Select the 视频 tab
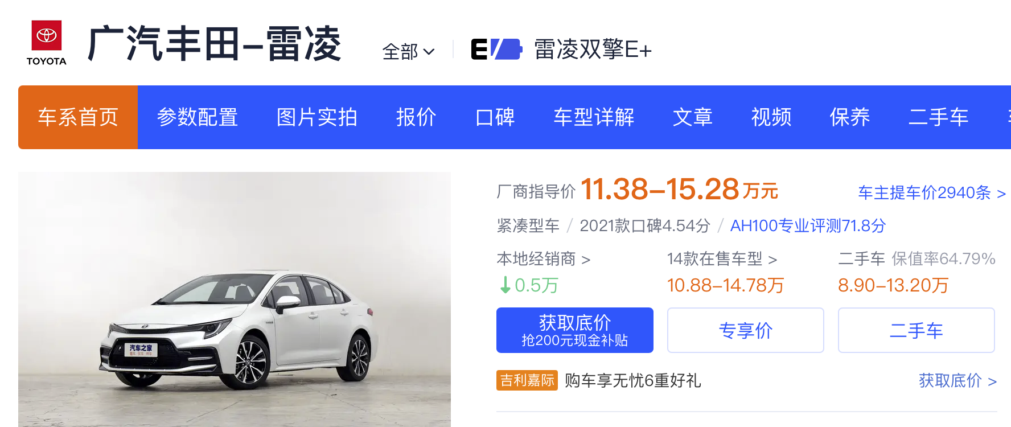The height and width of the screenshot is (427, 1011). [x=771, y=117]
